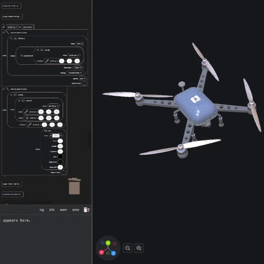Click the gear icon on the scale block
Screen dimensions: 264x264
[x=19, y=101]
